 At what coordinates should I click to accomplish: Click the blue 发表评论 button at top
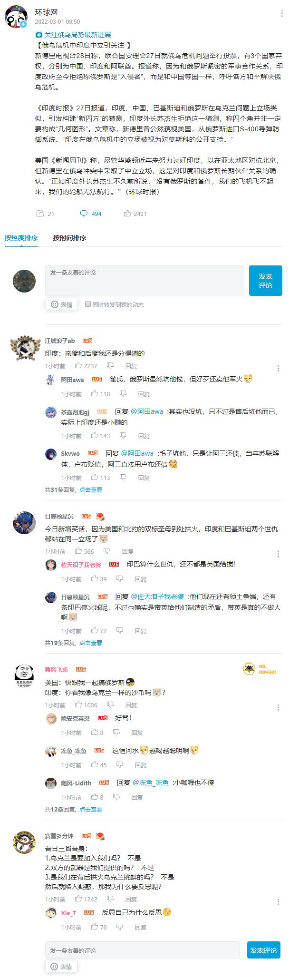click(265, 281)
